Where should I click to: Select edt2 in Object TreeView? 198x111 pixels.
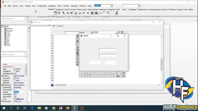pos(9,36)
